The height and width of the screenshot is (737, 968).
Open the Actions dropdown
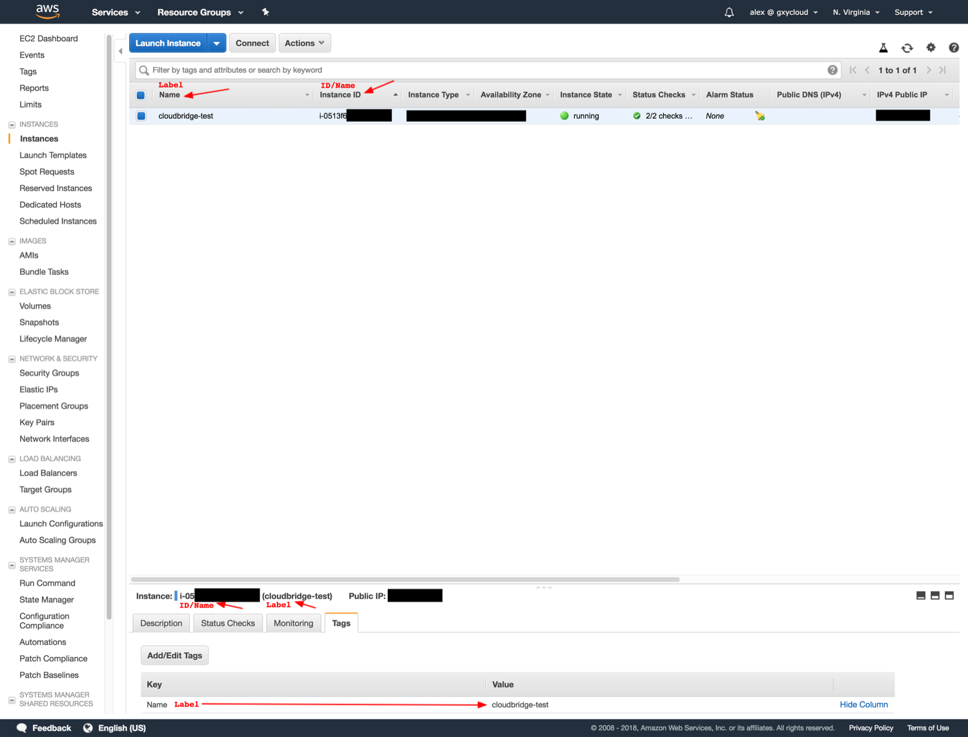[x=305, y=43]
